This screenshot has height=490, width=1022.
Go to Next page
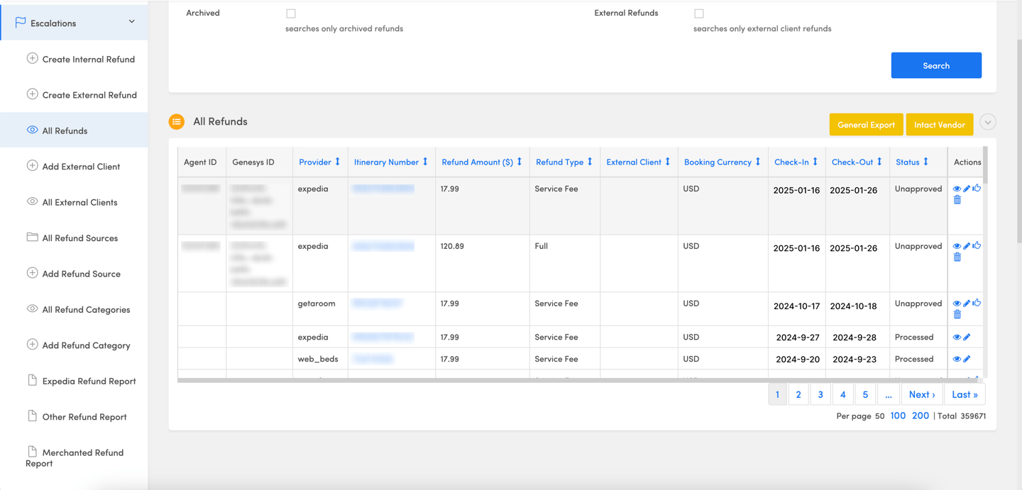(922, 394)
